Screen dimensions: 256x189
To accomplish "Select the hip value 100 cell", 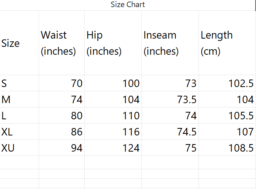I will coord(113,83).
